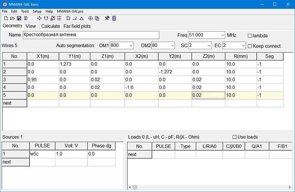Select wire row header number 5
This screenshot has height=192, width=295.
[15, 95]
